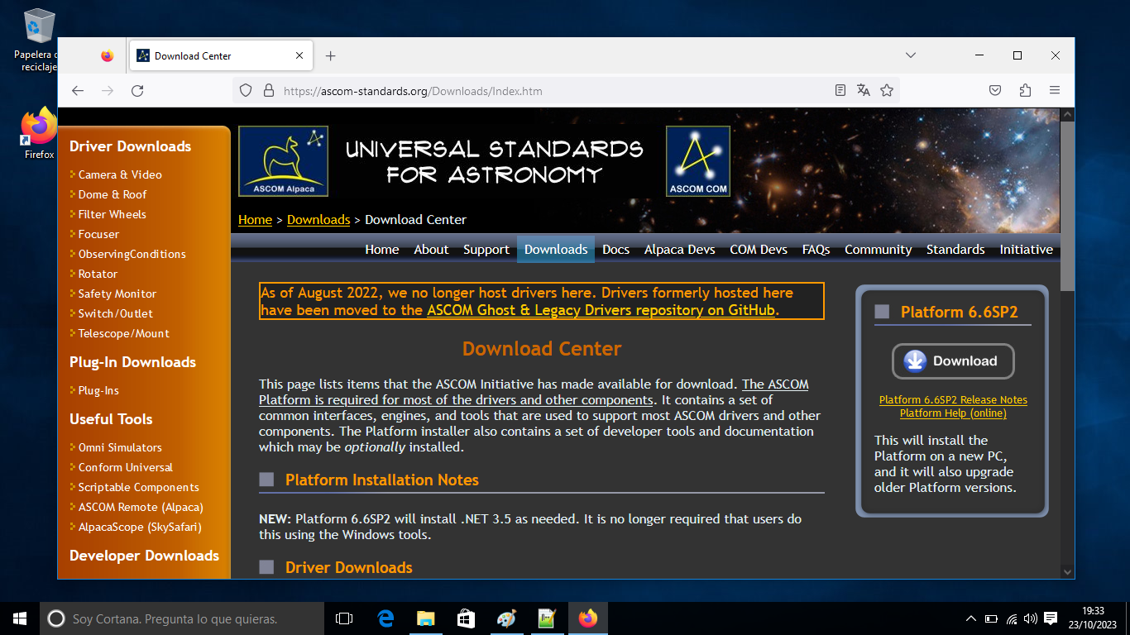Click the Downloads breadcrumb link
1130x635 pixels.
tap(318, 220)
